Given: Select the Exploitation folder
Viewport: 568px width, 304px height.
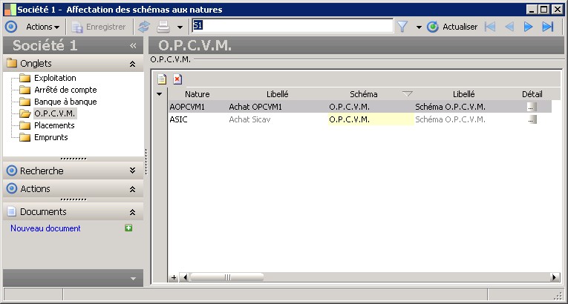Looking at the screenshot, I should click(x=55, y=78).
